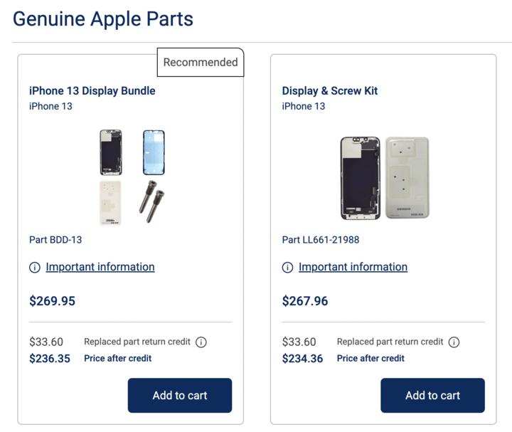Click the display image in Display & Screw Kit card
512x432 pixels.
(x=361, y=178)
